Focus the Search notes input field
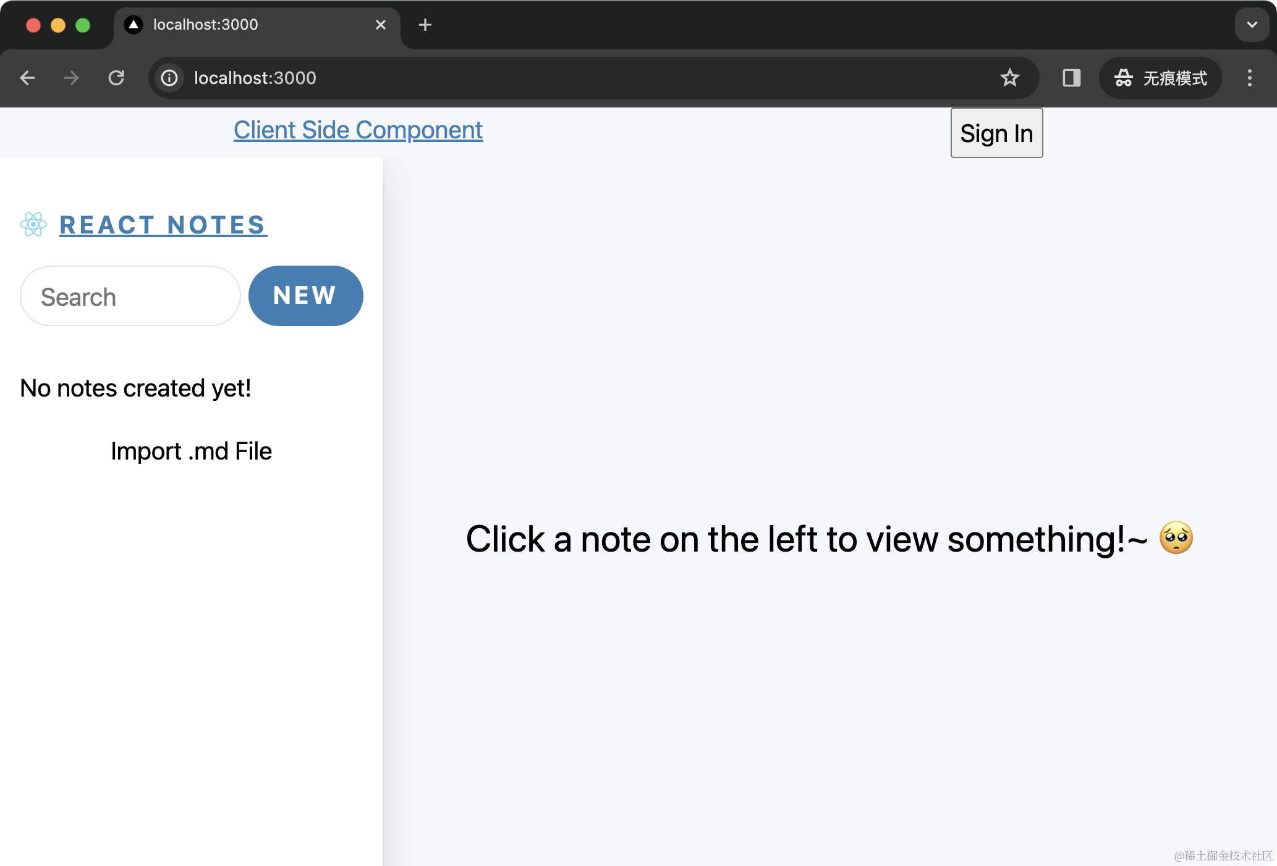The image size is (1277, 866). (x=130, y=296)
